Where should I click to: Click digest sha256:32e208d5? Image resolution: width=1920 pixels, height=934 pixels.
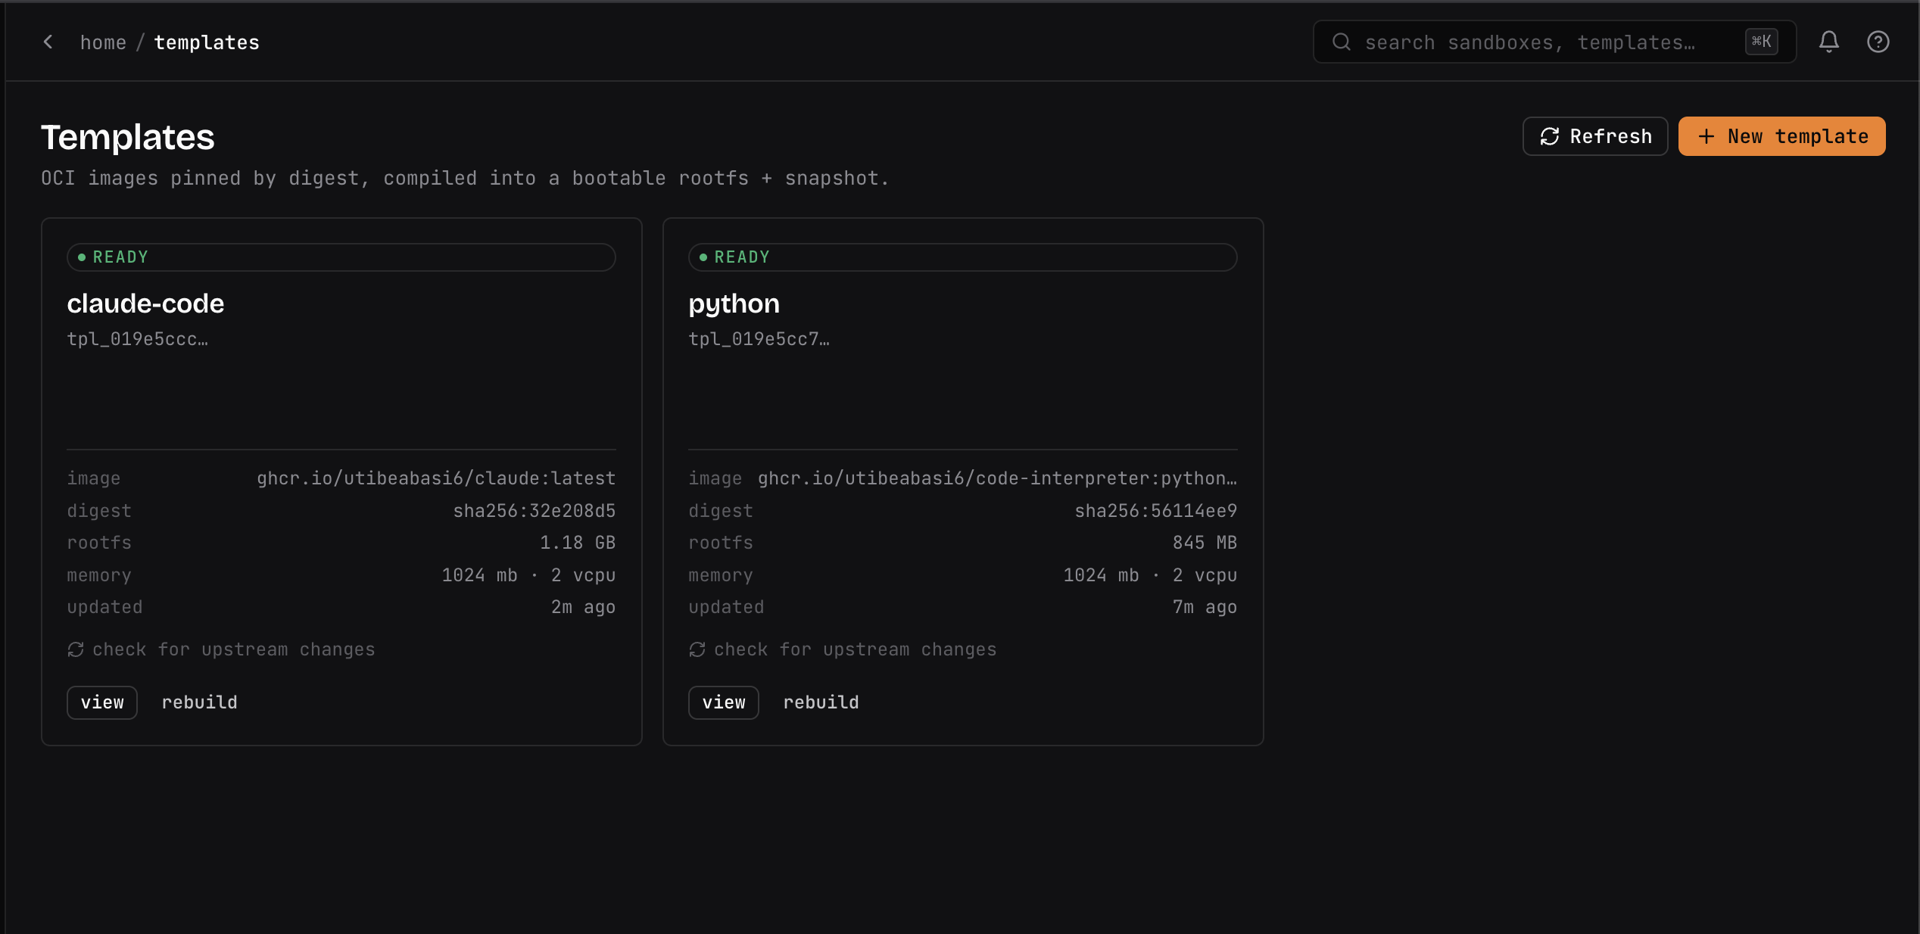tap(535, 511)
